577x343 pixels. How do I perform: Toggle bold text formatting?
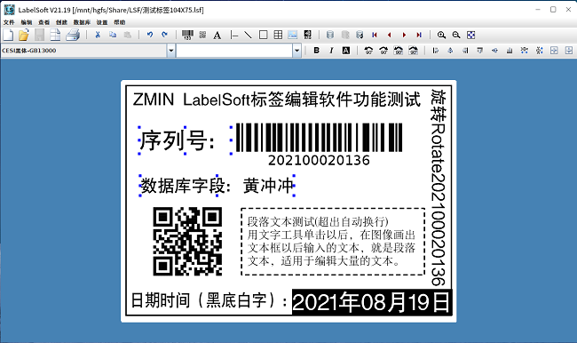[x=317, y=51]
